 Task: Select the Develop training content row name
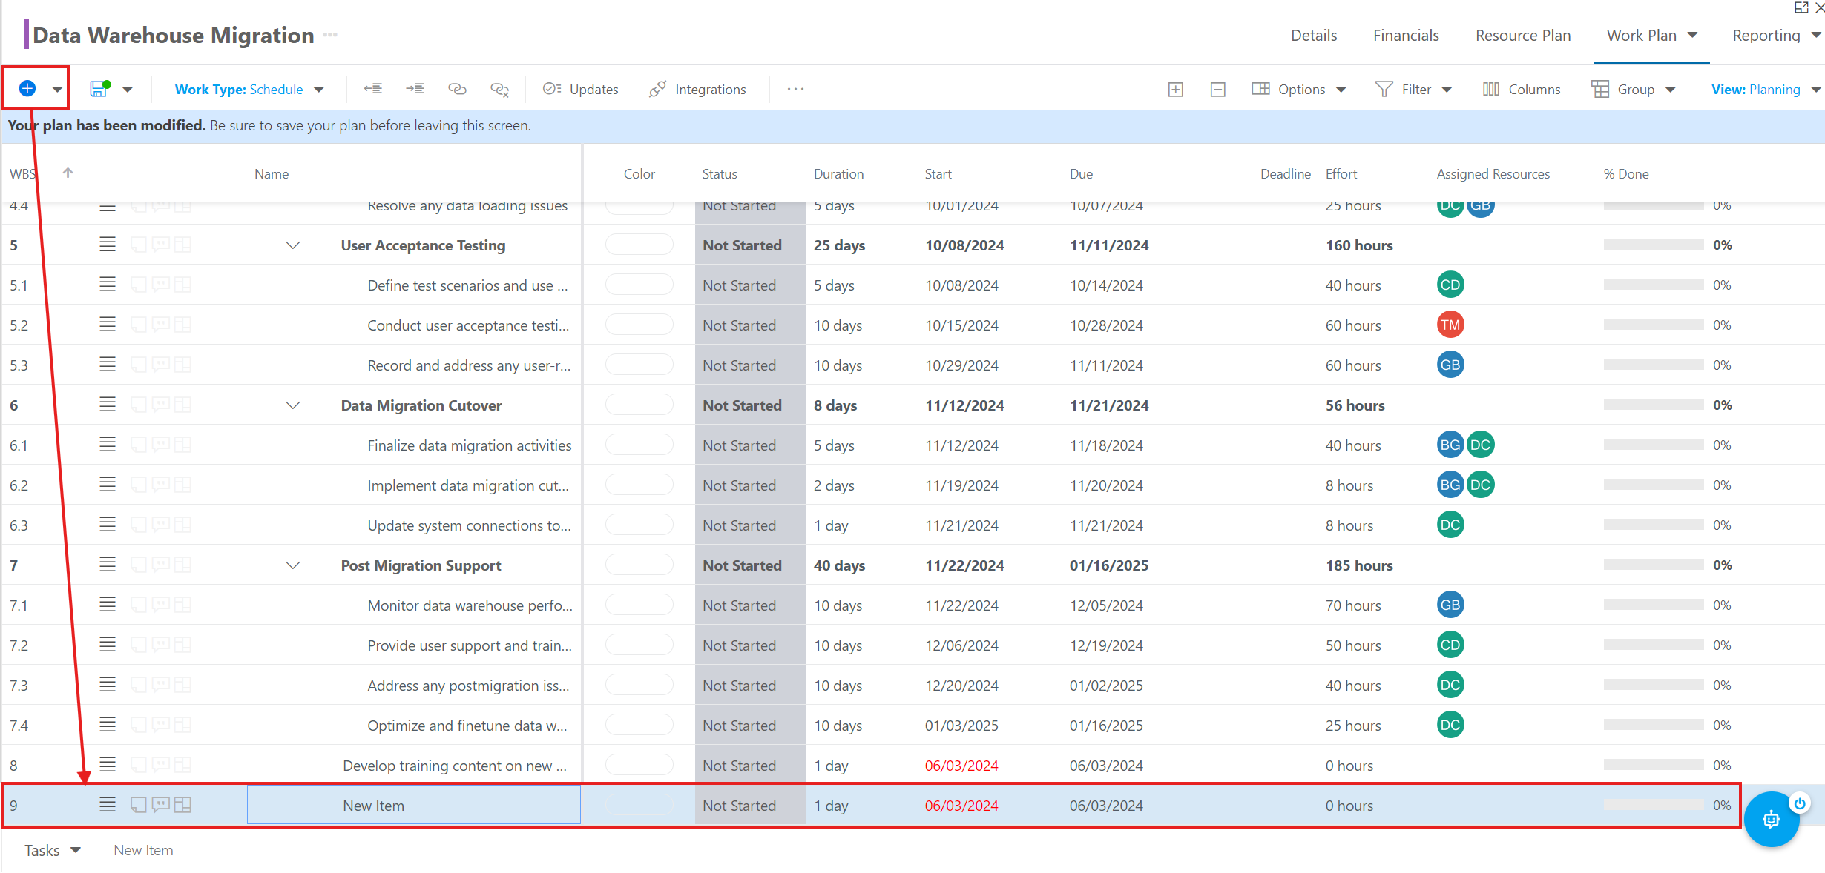pyautogui.click(x=455, y=766)
